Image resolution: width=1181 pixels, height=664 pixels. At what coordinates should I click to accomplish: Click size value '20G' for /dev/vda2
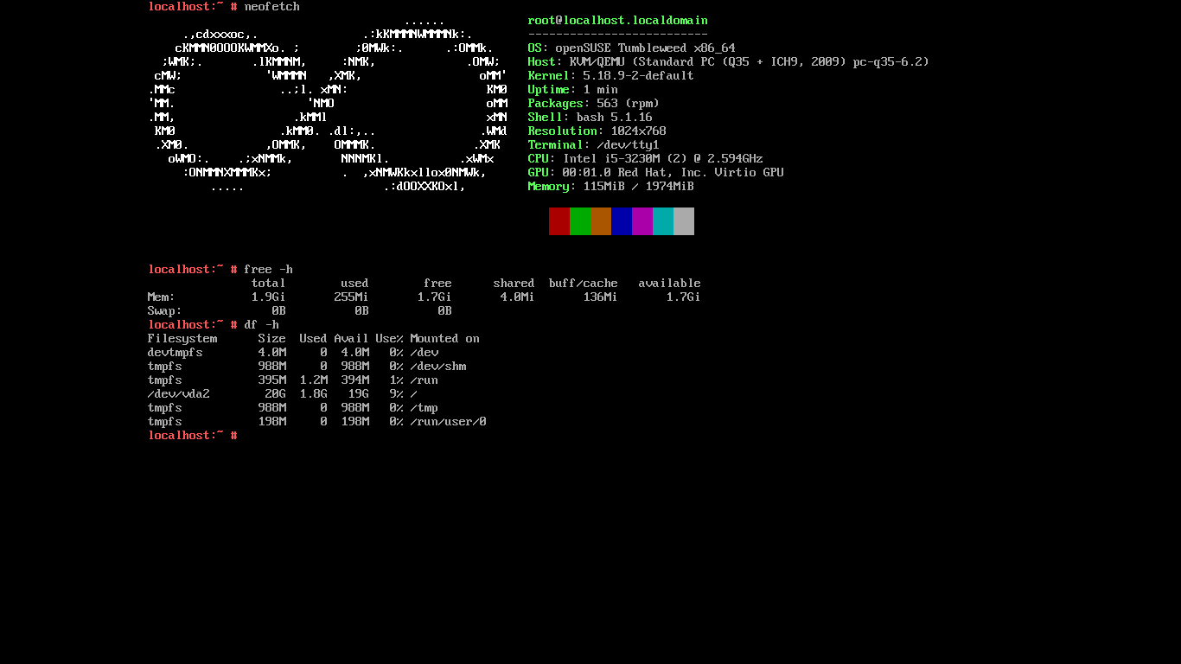click(276, 394)
